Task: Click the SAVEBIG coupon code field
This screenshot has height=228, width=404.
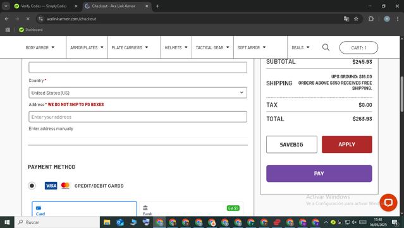Action: click(291, 145)
